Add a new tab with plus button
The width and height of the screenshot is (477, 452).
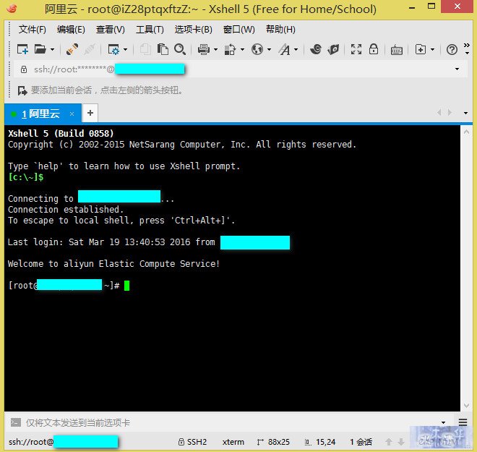[x=90, y=114]
